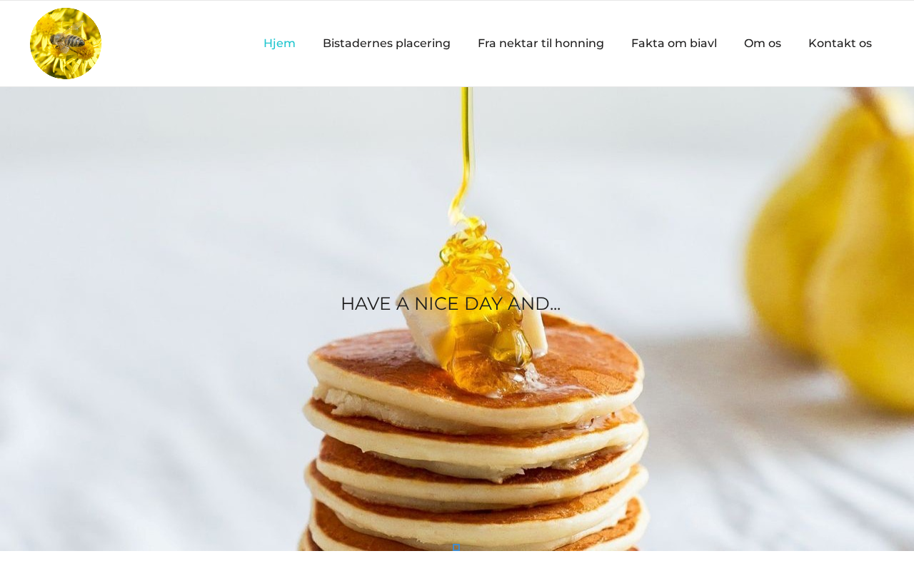The height and width of the screenshot is (571, 914).
Task: Open Fra nektar til honning page
Action: pyautogui.click(x=541, y=44)
